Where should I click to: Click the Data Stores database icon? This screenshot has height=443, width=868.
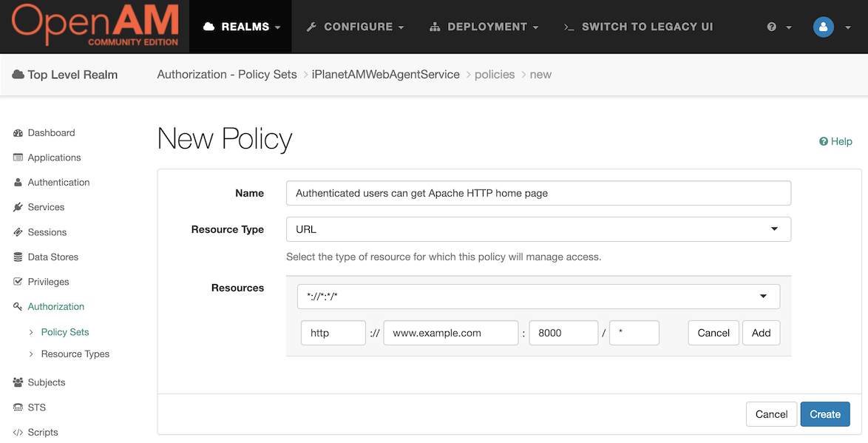(x=18, y=257)
